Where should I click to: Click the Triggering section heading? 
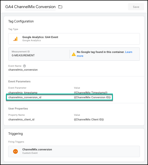15,134
